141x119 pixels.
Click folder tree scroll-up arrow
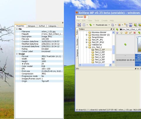click(113, 33)
